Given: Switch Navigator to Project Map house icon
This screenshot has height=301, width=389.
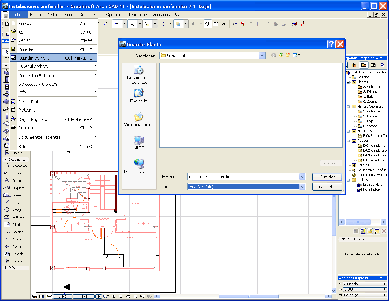Looking at the screenshot, I should coord(354,65).
